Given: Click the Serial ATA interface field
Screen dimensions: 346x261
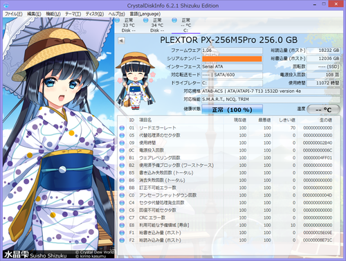Looking at the screenshot, I should [232, 66].
